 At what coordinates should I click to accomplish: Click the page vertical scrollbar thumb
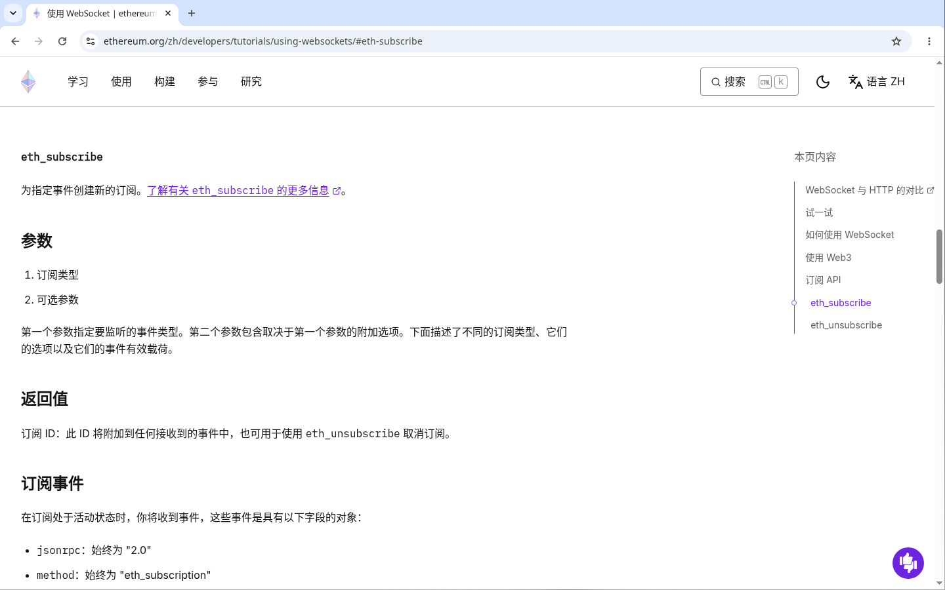(x=939, y=256)
